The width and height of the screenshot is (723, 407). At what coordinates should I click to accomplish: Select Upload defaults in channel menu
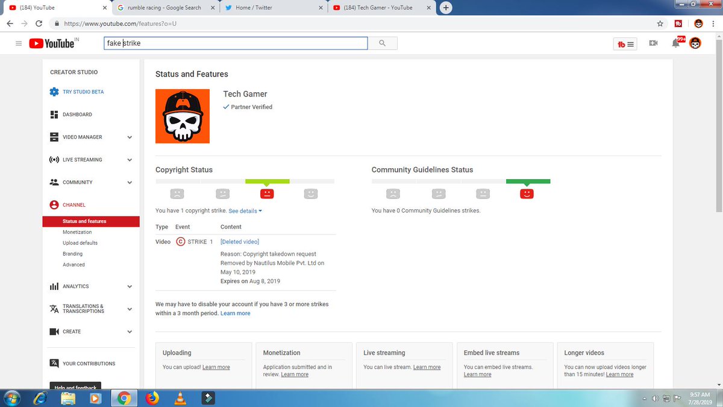pyautogui.click(x=80, y=243)
